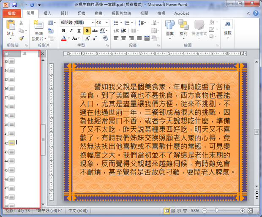Click the Find (binoculars) icon
The image size is (262, 217).
[227, 24]
